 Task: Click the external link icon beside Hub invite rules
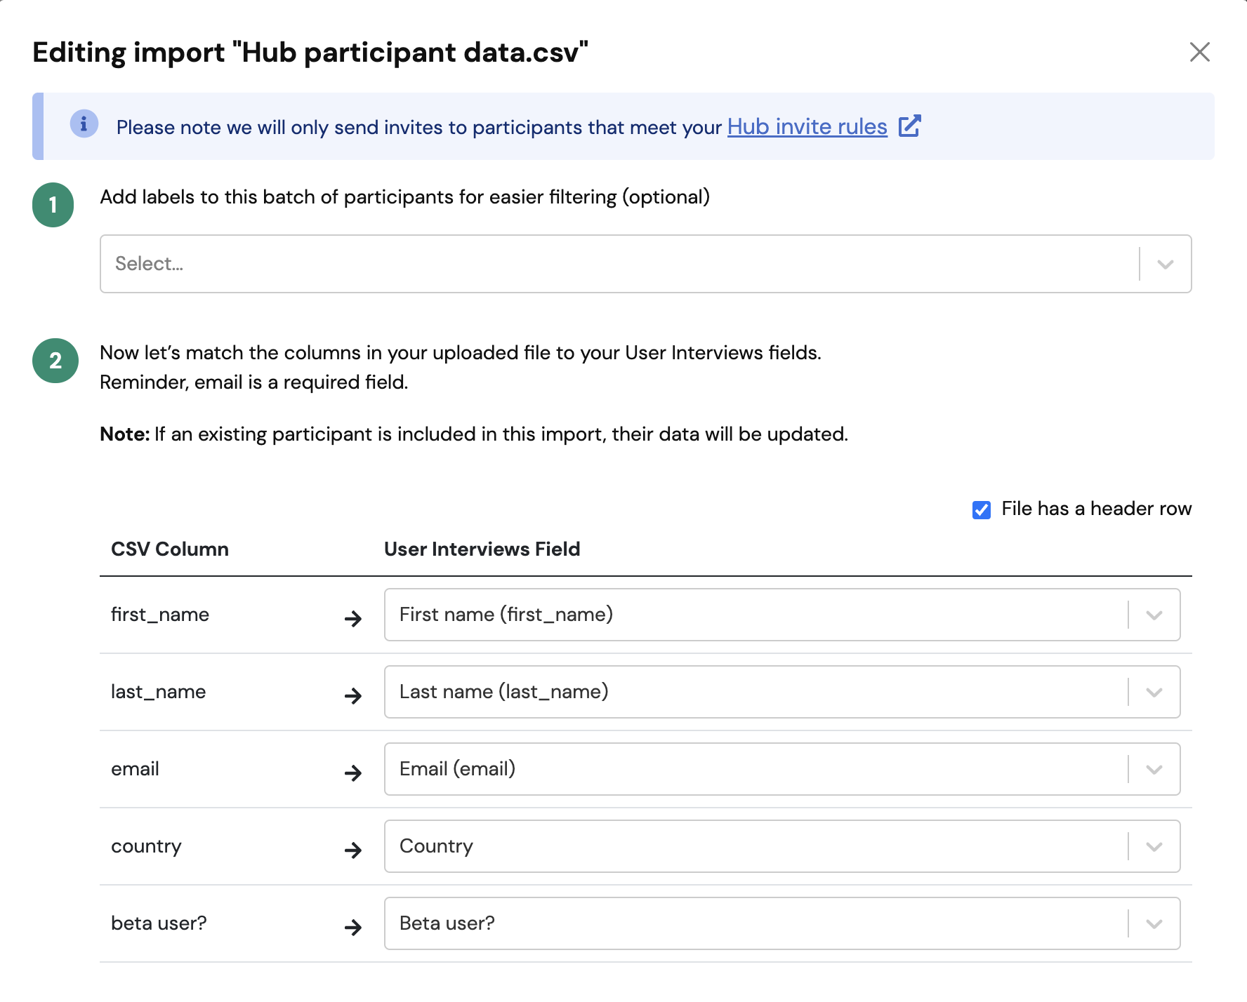click(x=909, y=126)
